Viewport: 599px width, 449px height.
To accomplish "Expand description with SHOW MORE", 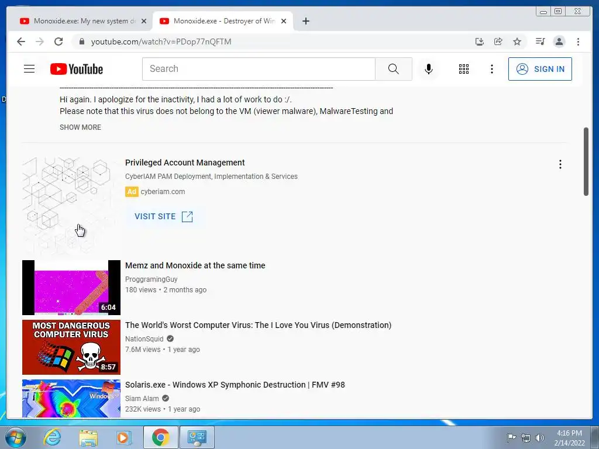I will coord(80,127).
